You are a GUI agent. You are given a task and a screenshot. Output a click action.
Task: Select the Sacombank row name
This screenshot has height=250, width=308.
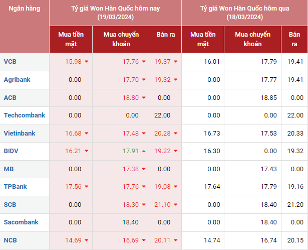[x=21, y=222]
